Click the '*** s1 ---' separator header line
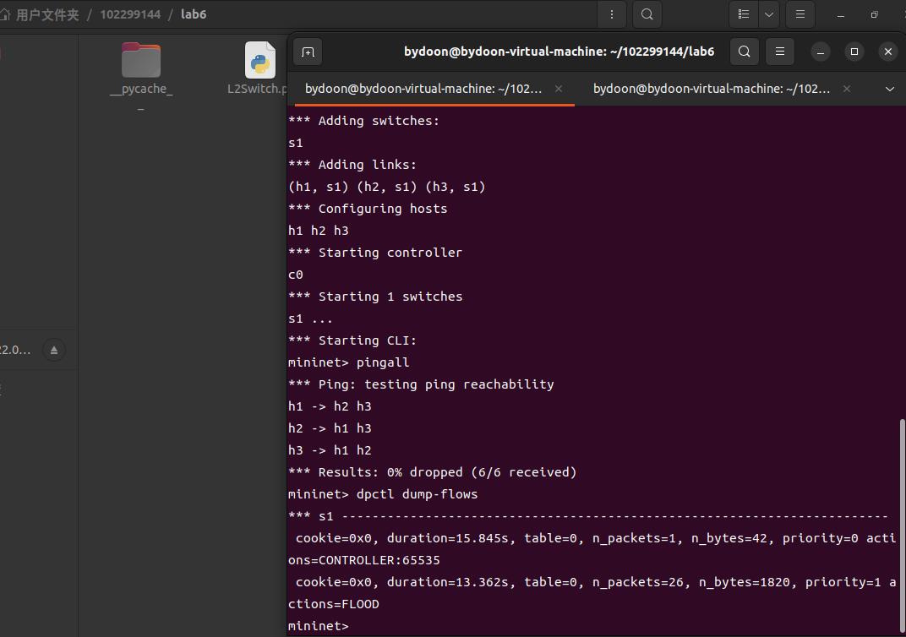This screenshot has height=637, width=906. pos(588,516)
